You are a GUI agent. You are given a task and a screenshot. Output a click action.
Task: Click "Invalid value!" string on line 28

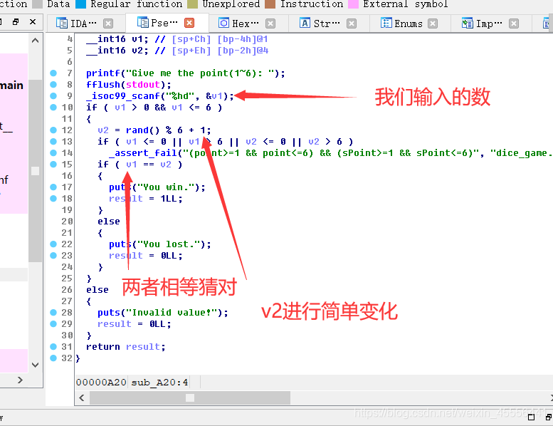pos(172,312)
